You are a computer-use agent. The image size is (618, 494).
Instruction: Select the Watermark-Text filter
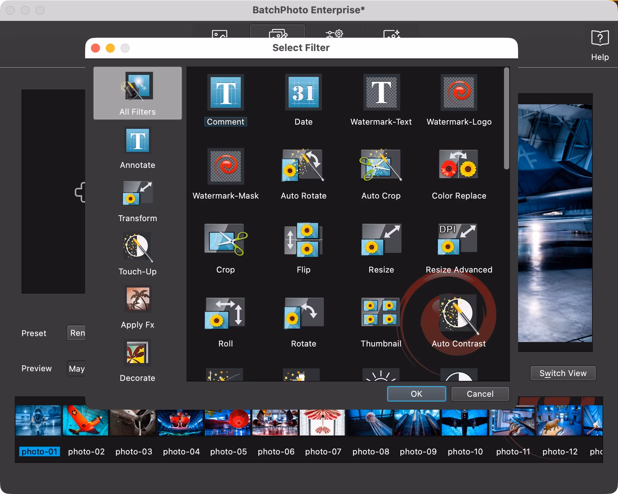point(381,92)
